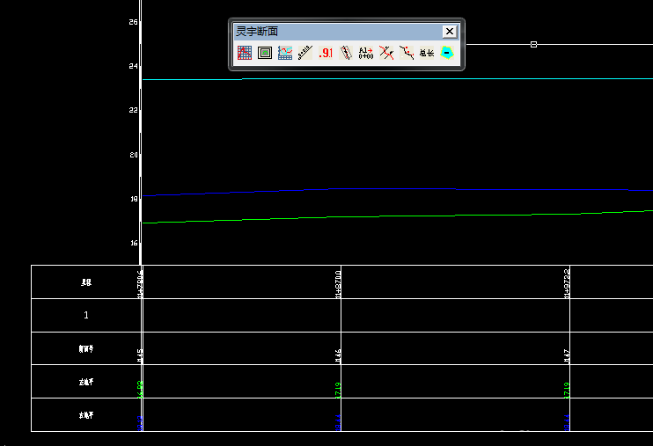Select the red polyline with points icon
Screen dimensions: 653x446
click(406, 53)
